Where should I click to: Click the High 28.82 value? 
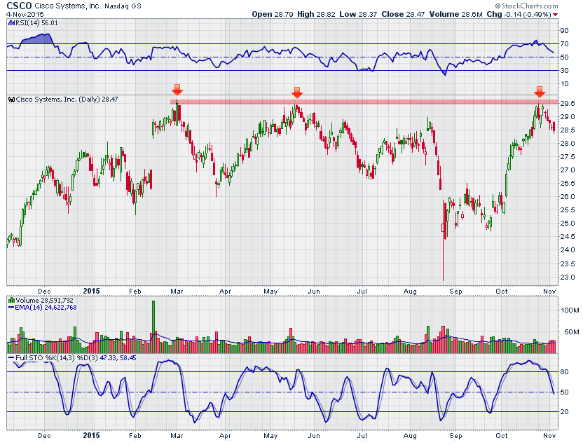[x=317, y=14]
